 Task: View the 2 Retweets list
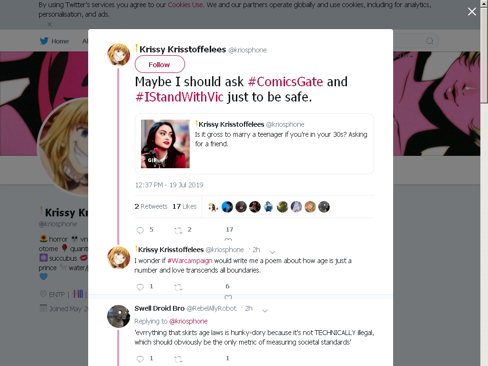151,206
